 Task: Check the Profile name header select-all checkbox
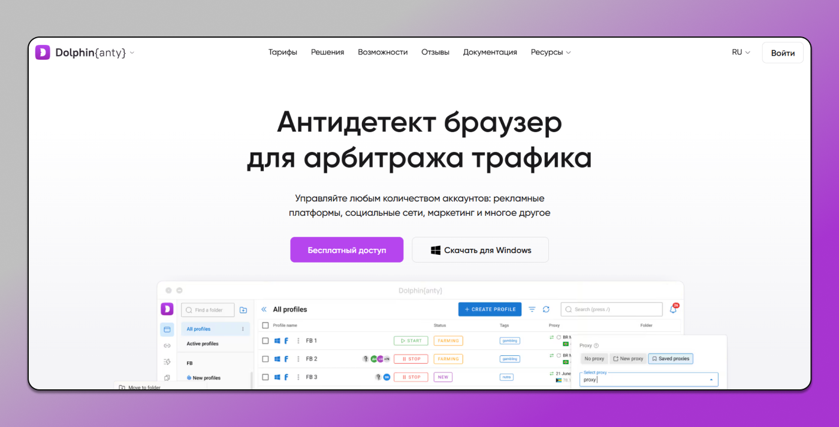[265, 325]
